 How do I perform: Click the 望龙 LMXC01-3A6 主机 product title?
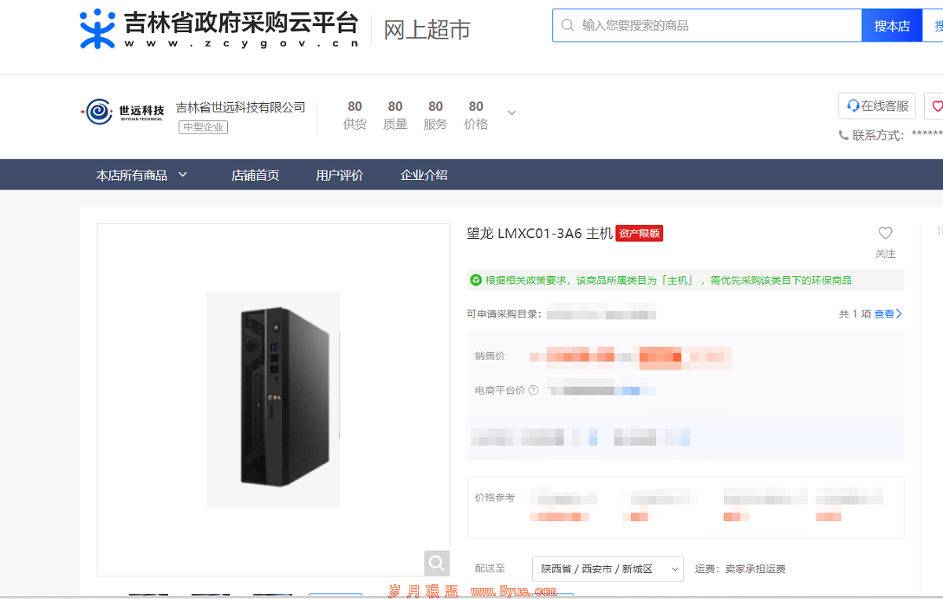click(539, 233)
